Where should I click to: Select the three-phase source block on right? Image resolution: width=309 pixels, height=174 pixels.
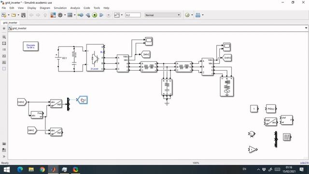tap(227, 87)
